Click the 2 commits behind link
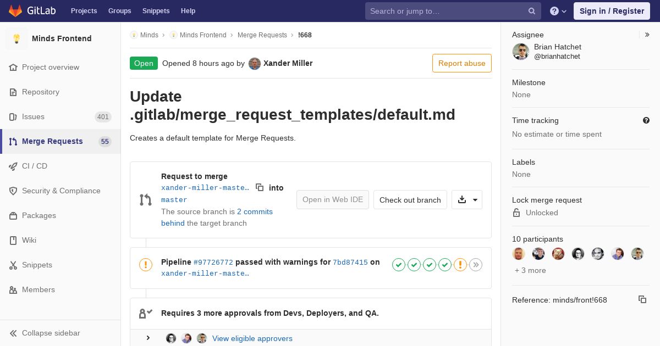 click(x=217, y=217)
